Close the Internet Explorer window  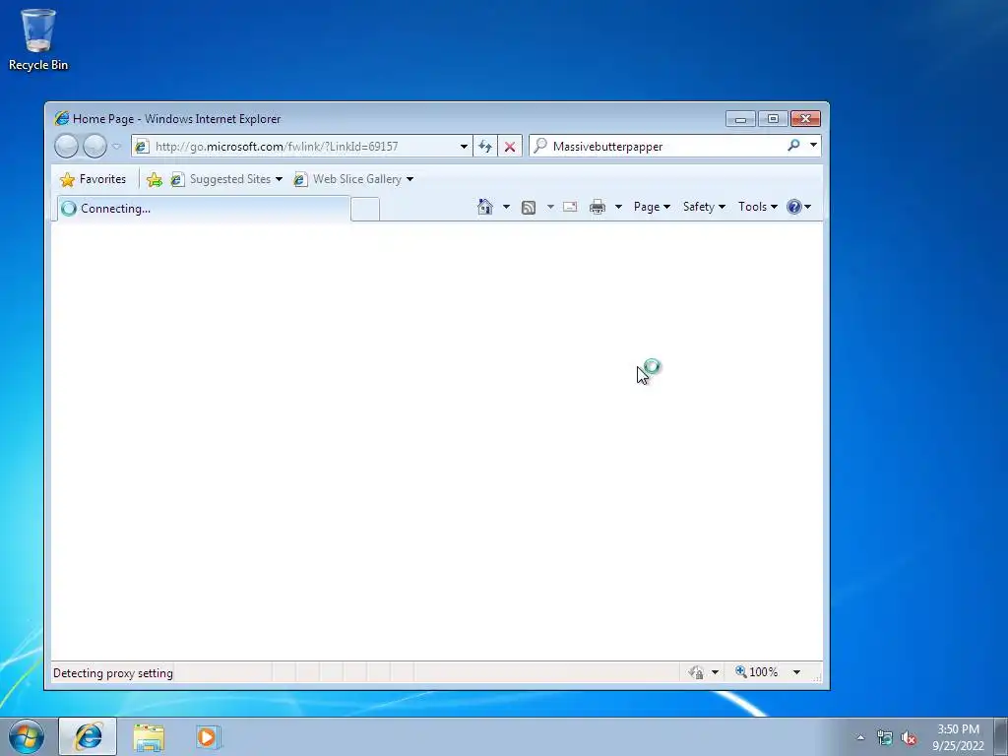tap(805, 119)
